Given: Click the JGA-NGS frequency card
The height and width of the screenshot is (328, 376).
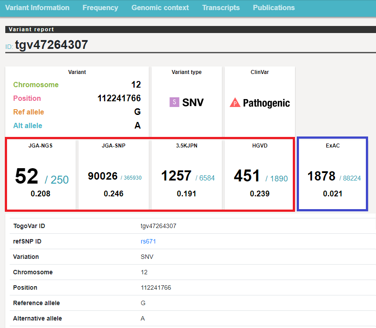Looking at the screenshot, I should [41, 174].
